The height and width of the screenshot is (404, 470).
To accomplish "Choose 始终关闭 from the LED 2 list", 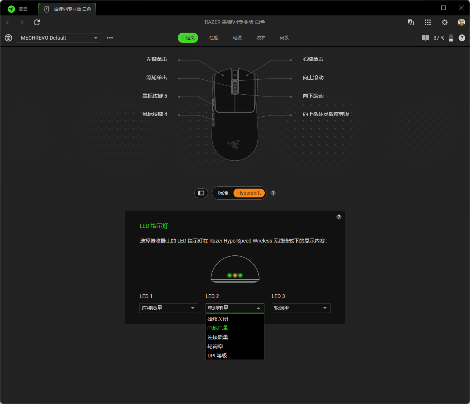I will coord(235,319).
